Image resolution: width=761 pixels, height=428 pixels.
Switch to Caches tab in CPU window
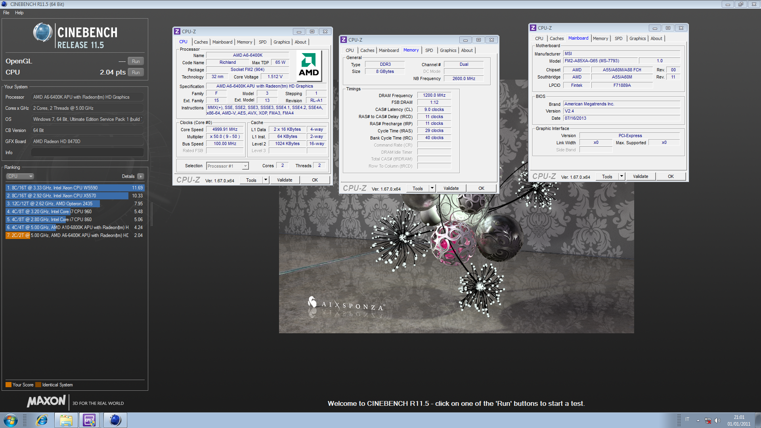coord(201,42)
